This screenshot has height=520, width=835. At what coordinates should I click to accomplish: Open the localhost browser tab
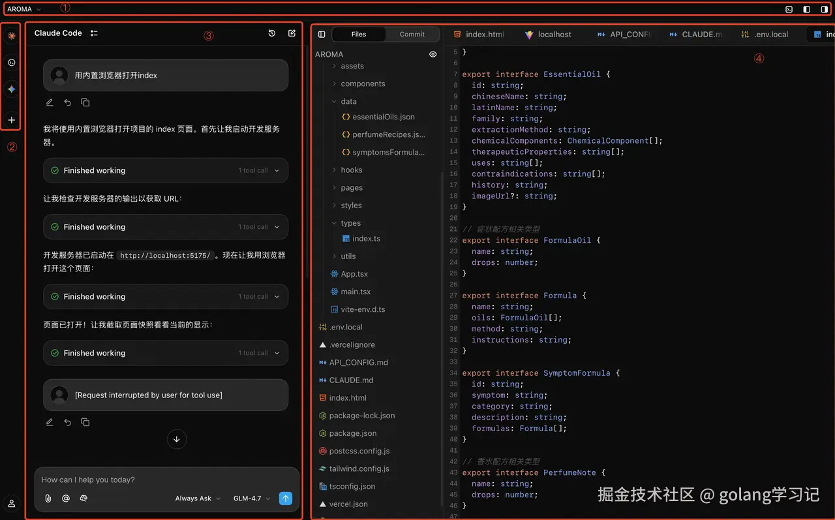548,35
